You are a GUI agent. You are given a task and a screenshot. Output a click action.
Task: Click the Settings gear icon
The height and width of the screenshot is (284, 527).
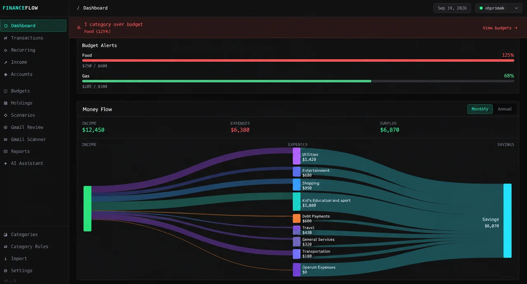6,270
